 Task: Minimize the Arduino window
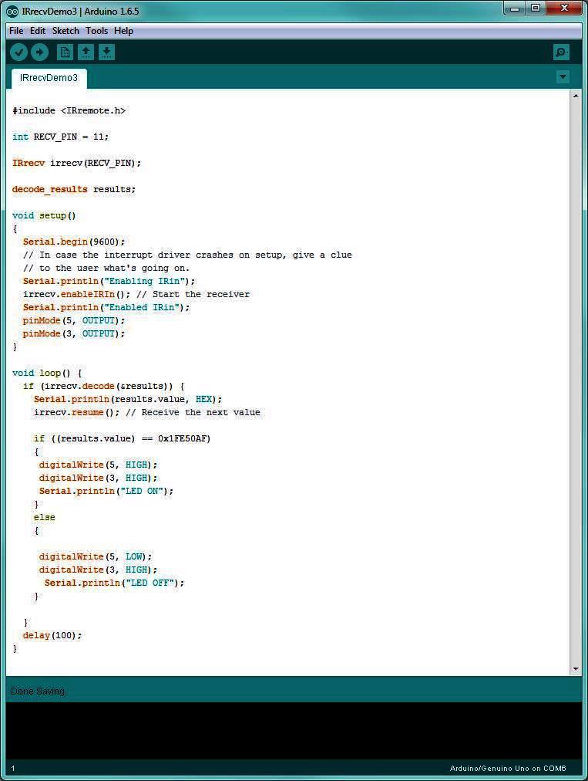(515, 8)
